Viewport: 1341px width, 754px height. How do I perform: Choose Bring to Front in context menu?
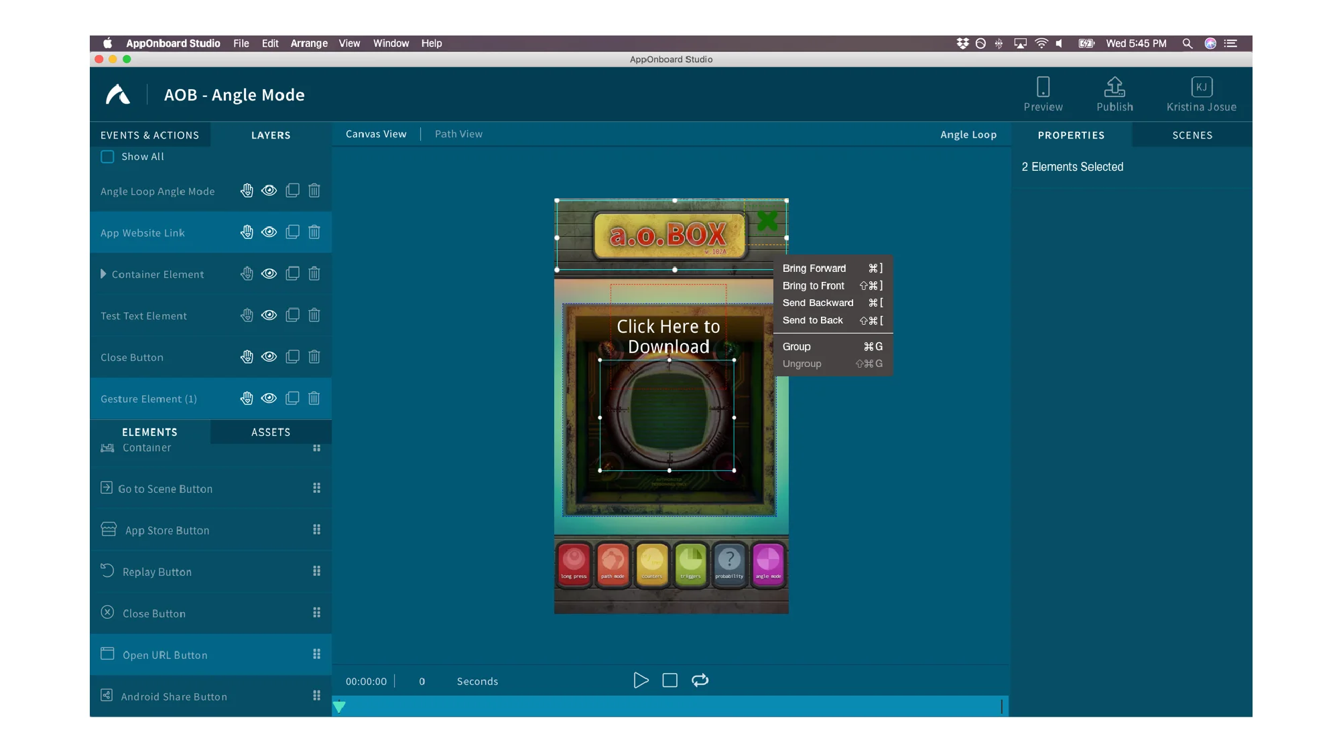click(x=832, y=286)
